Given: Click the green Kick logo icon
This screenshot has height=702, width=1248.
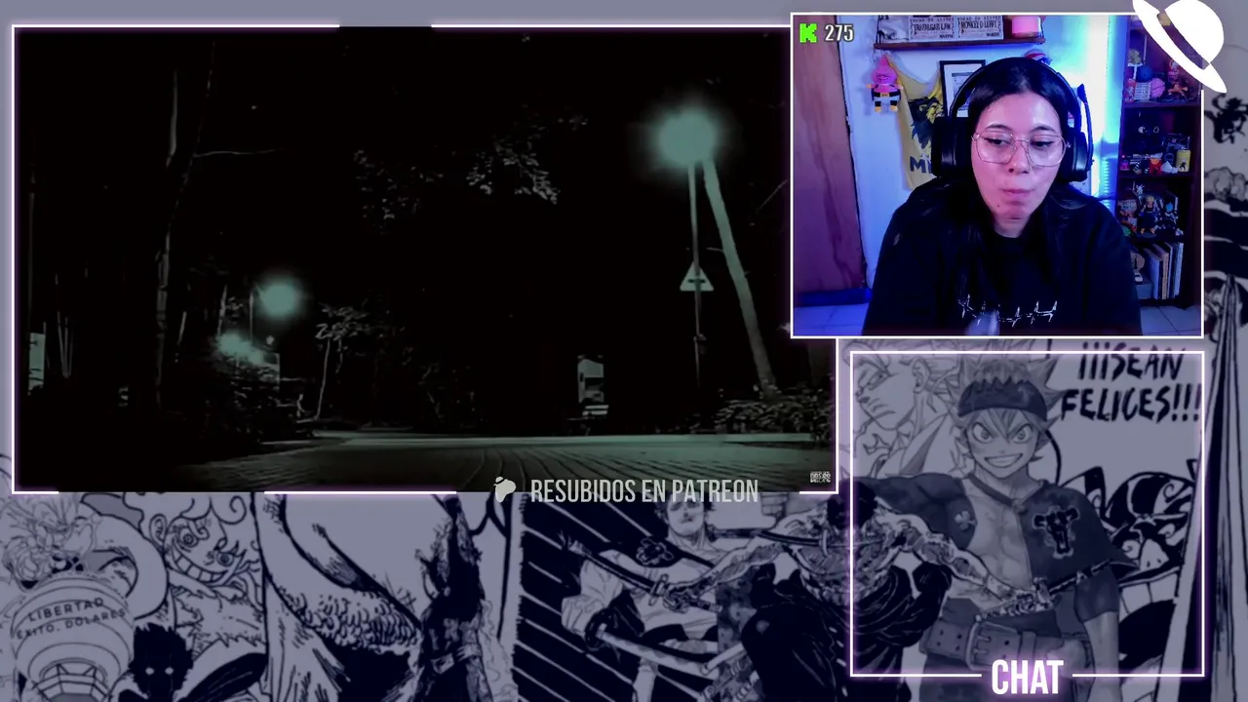Looking at the screenshot, I should [807, 33].
